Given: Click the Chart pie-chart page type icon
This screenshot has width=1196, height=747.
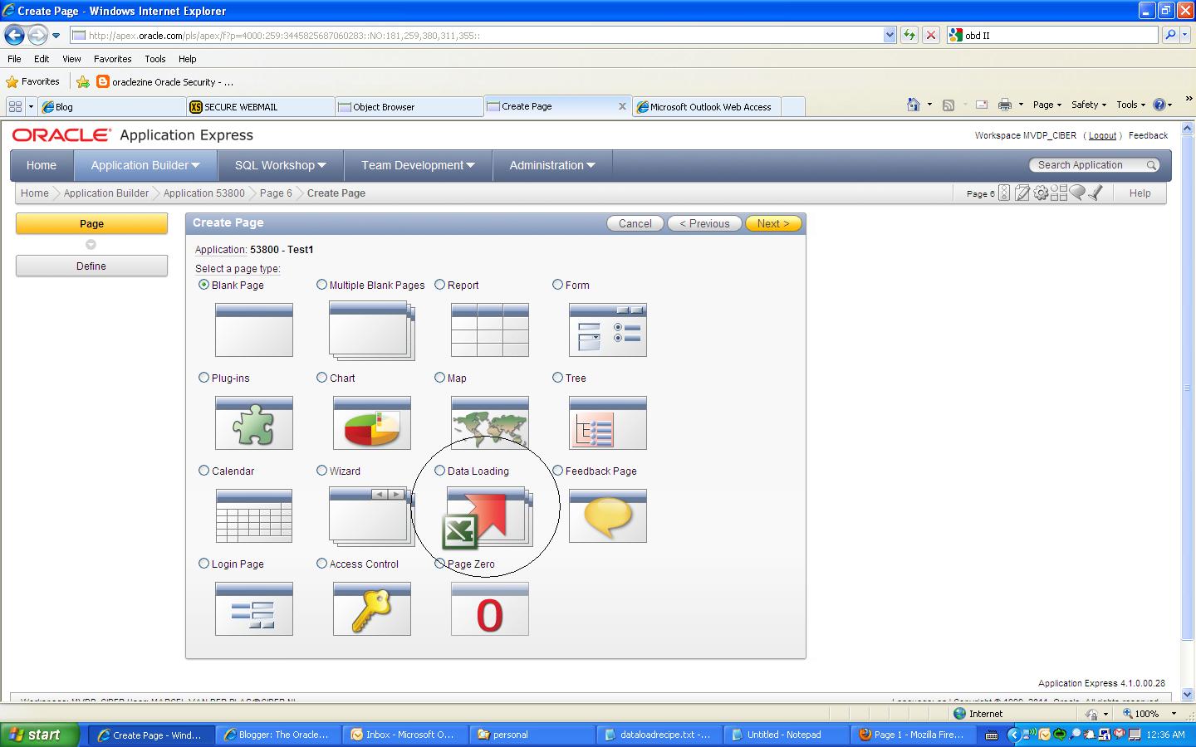Looking at the screenshot, I should (x=371, y=423).
